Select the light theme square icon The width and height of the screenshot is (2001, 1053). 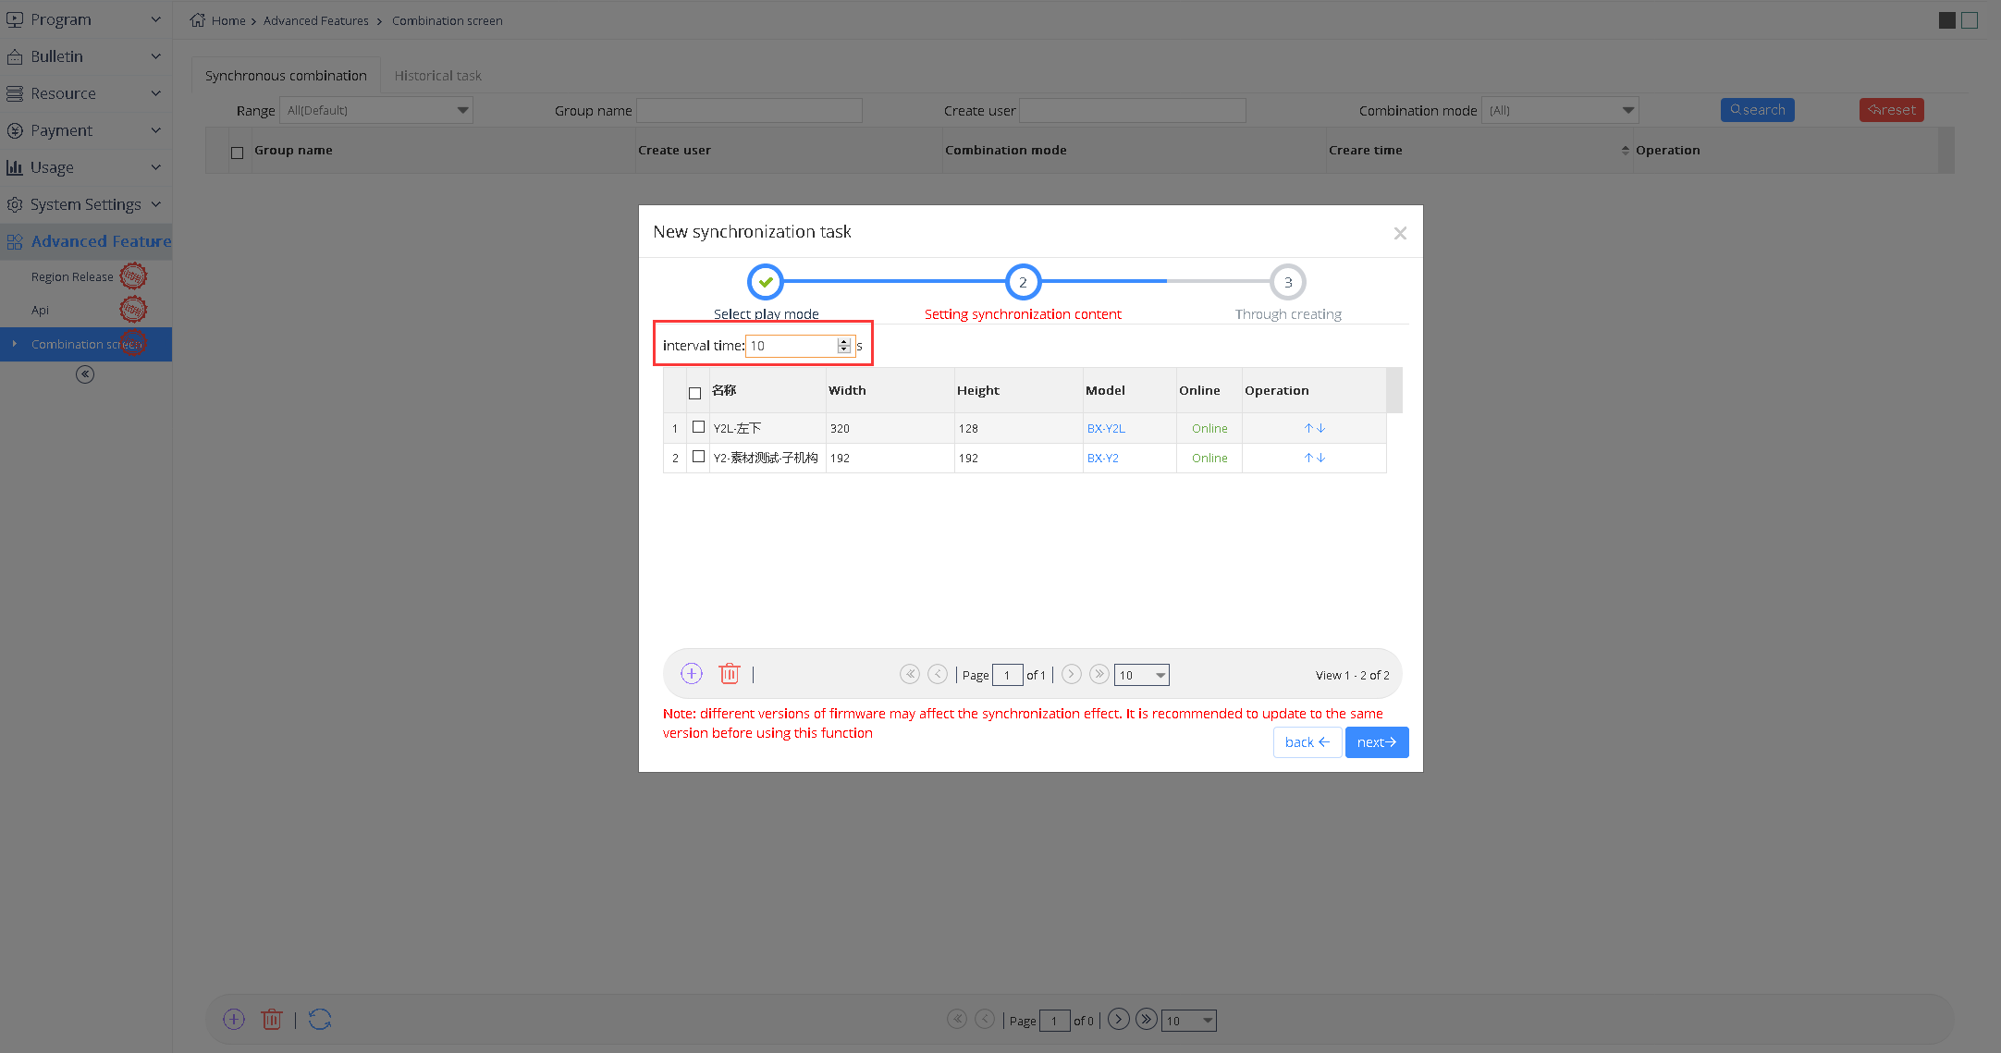[1970, 20]
